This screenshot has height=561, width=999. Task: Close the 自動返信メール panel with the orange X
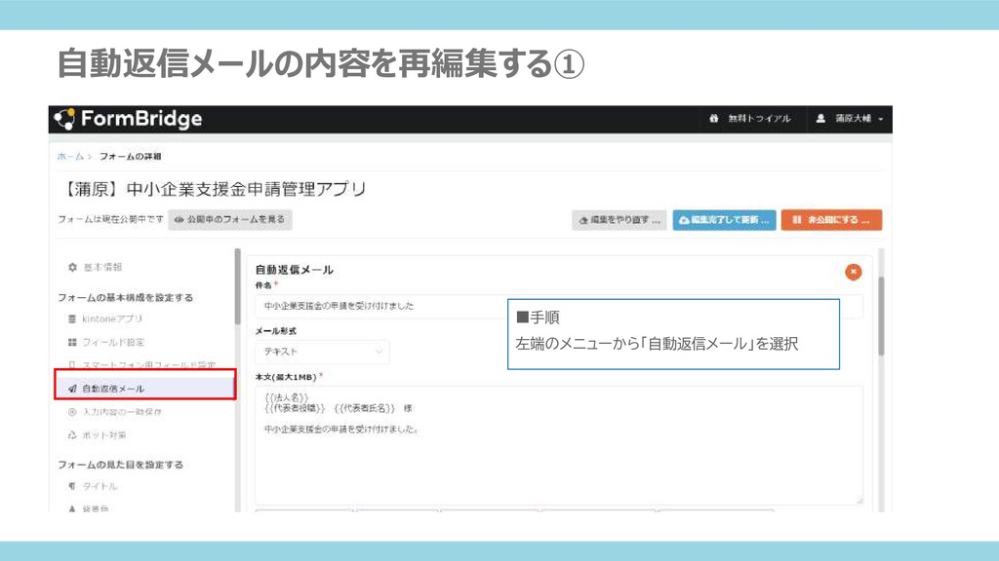pyautogui.click(x=853, y=273)
